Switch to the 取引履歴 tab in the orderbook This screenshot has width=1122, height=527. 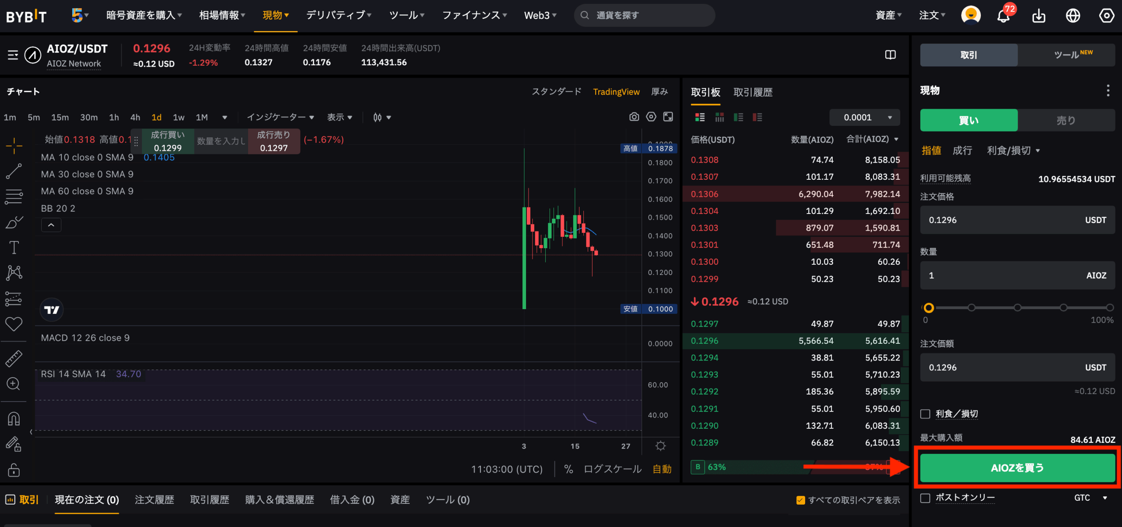[753, 92]
